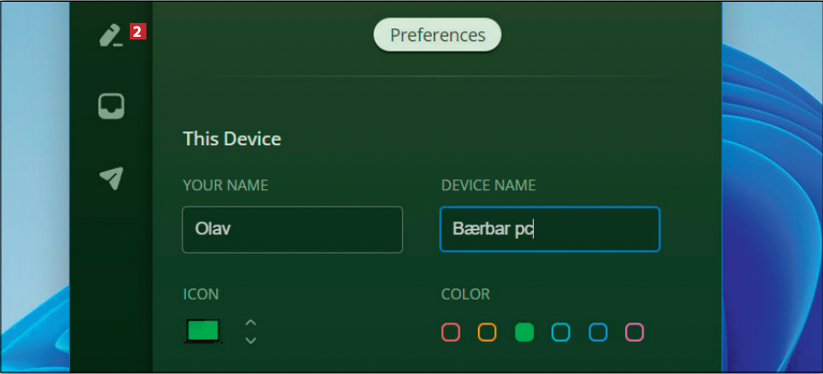The image size is (823, 374).
Task: Open the inbox tray icon in sidebar
Action: [x=111, y=107]
